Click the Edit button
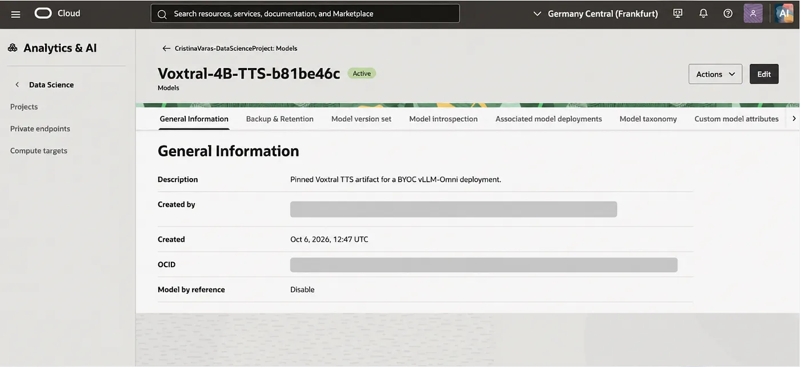This screenshot has height=367, width=800. (764, 74)
